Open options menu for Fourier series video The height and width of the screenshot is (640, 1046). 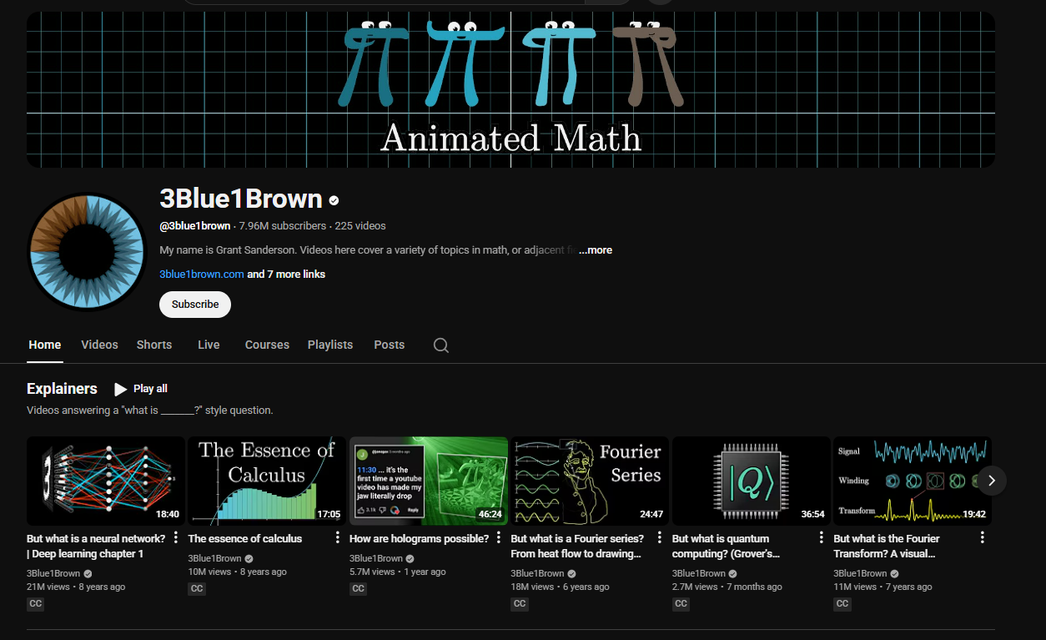click(x=660, y=537)
